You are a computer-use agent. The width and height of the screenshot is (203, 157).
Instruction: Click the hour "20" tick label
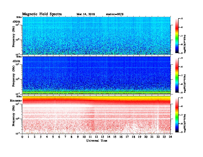(x=146, y=137)
